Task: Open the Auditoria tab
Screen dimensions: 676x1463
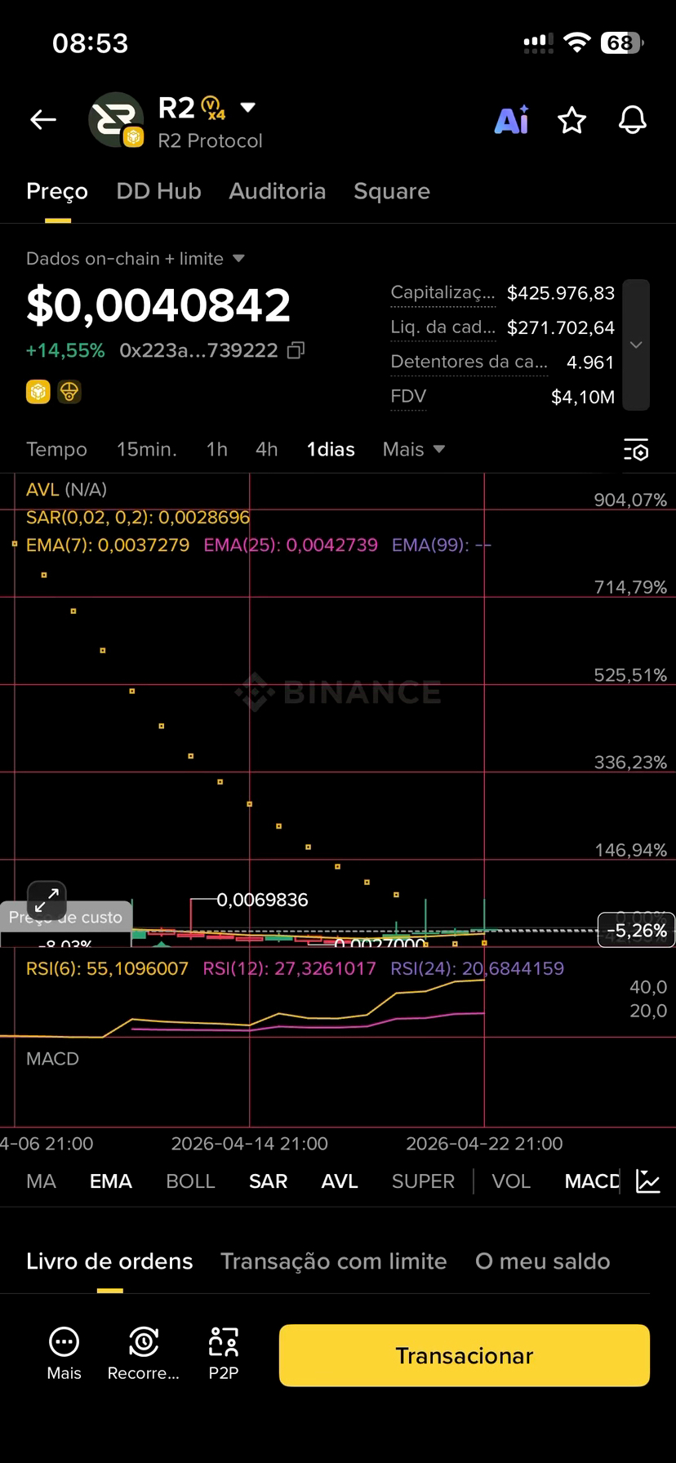Action: 278,191
